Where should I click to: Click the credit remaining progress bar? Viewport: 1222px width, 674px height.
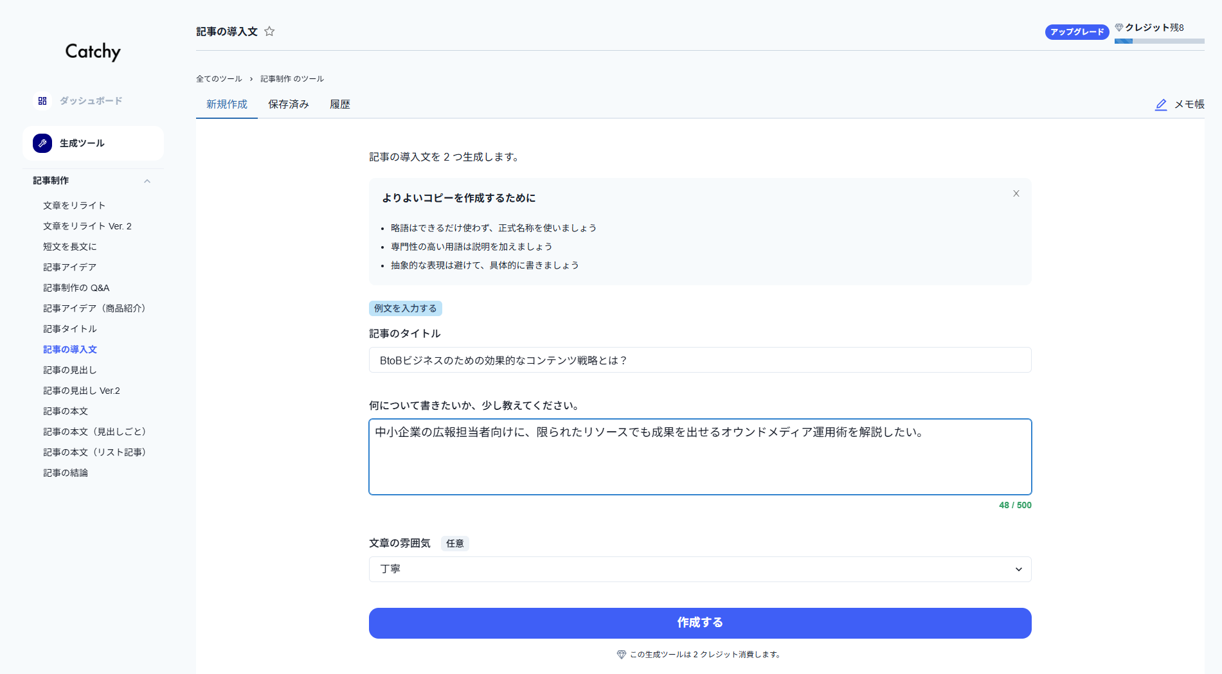pos(1159,41)
